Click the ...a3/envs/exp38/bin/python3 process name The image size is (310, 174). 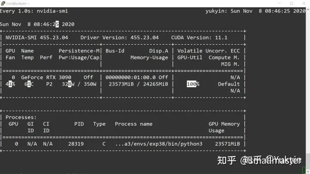158,144
